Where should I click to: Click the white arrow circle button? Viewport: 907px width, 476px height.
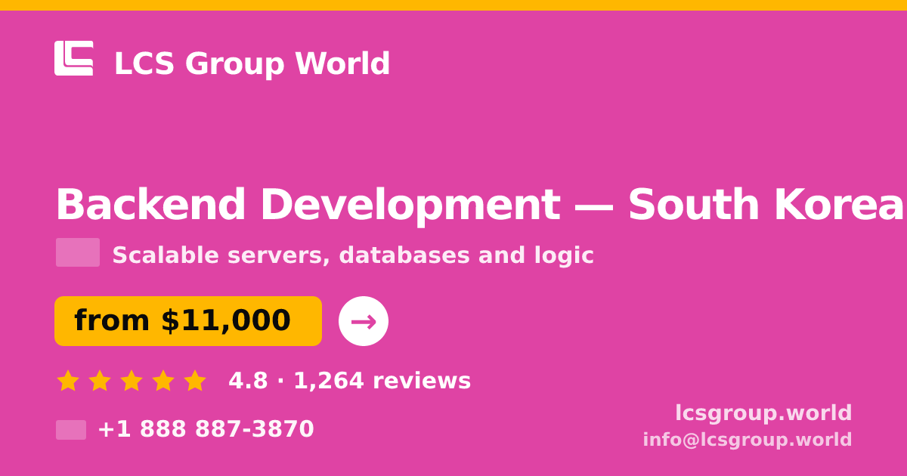pos(364,321)
